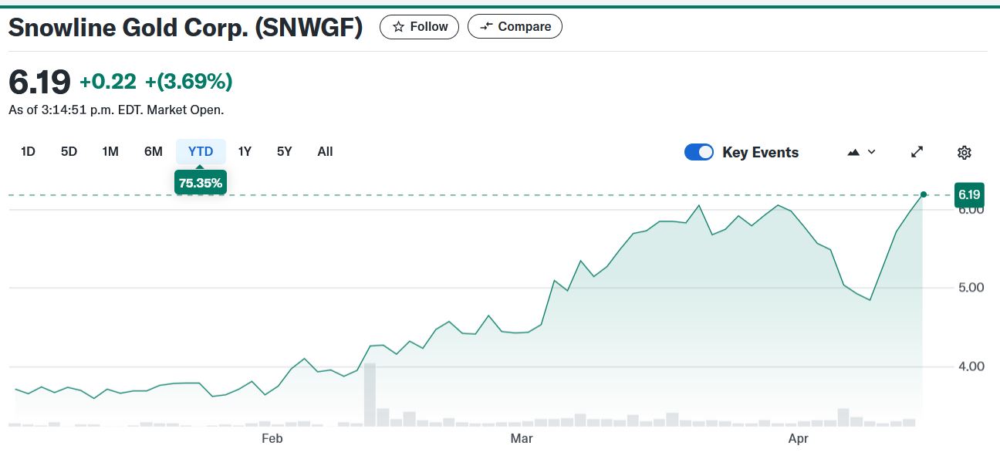
Task: Click the +(3.69%) percent change value
Action: [188, 81]
